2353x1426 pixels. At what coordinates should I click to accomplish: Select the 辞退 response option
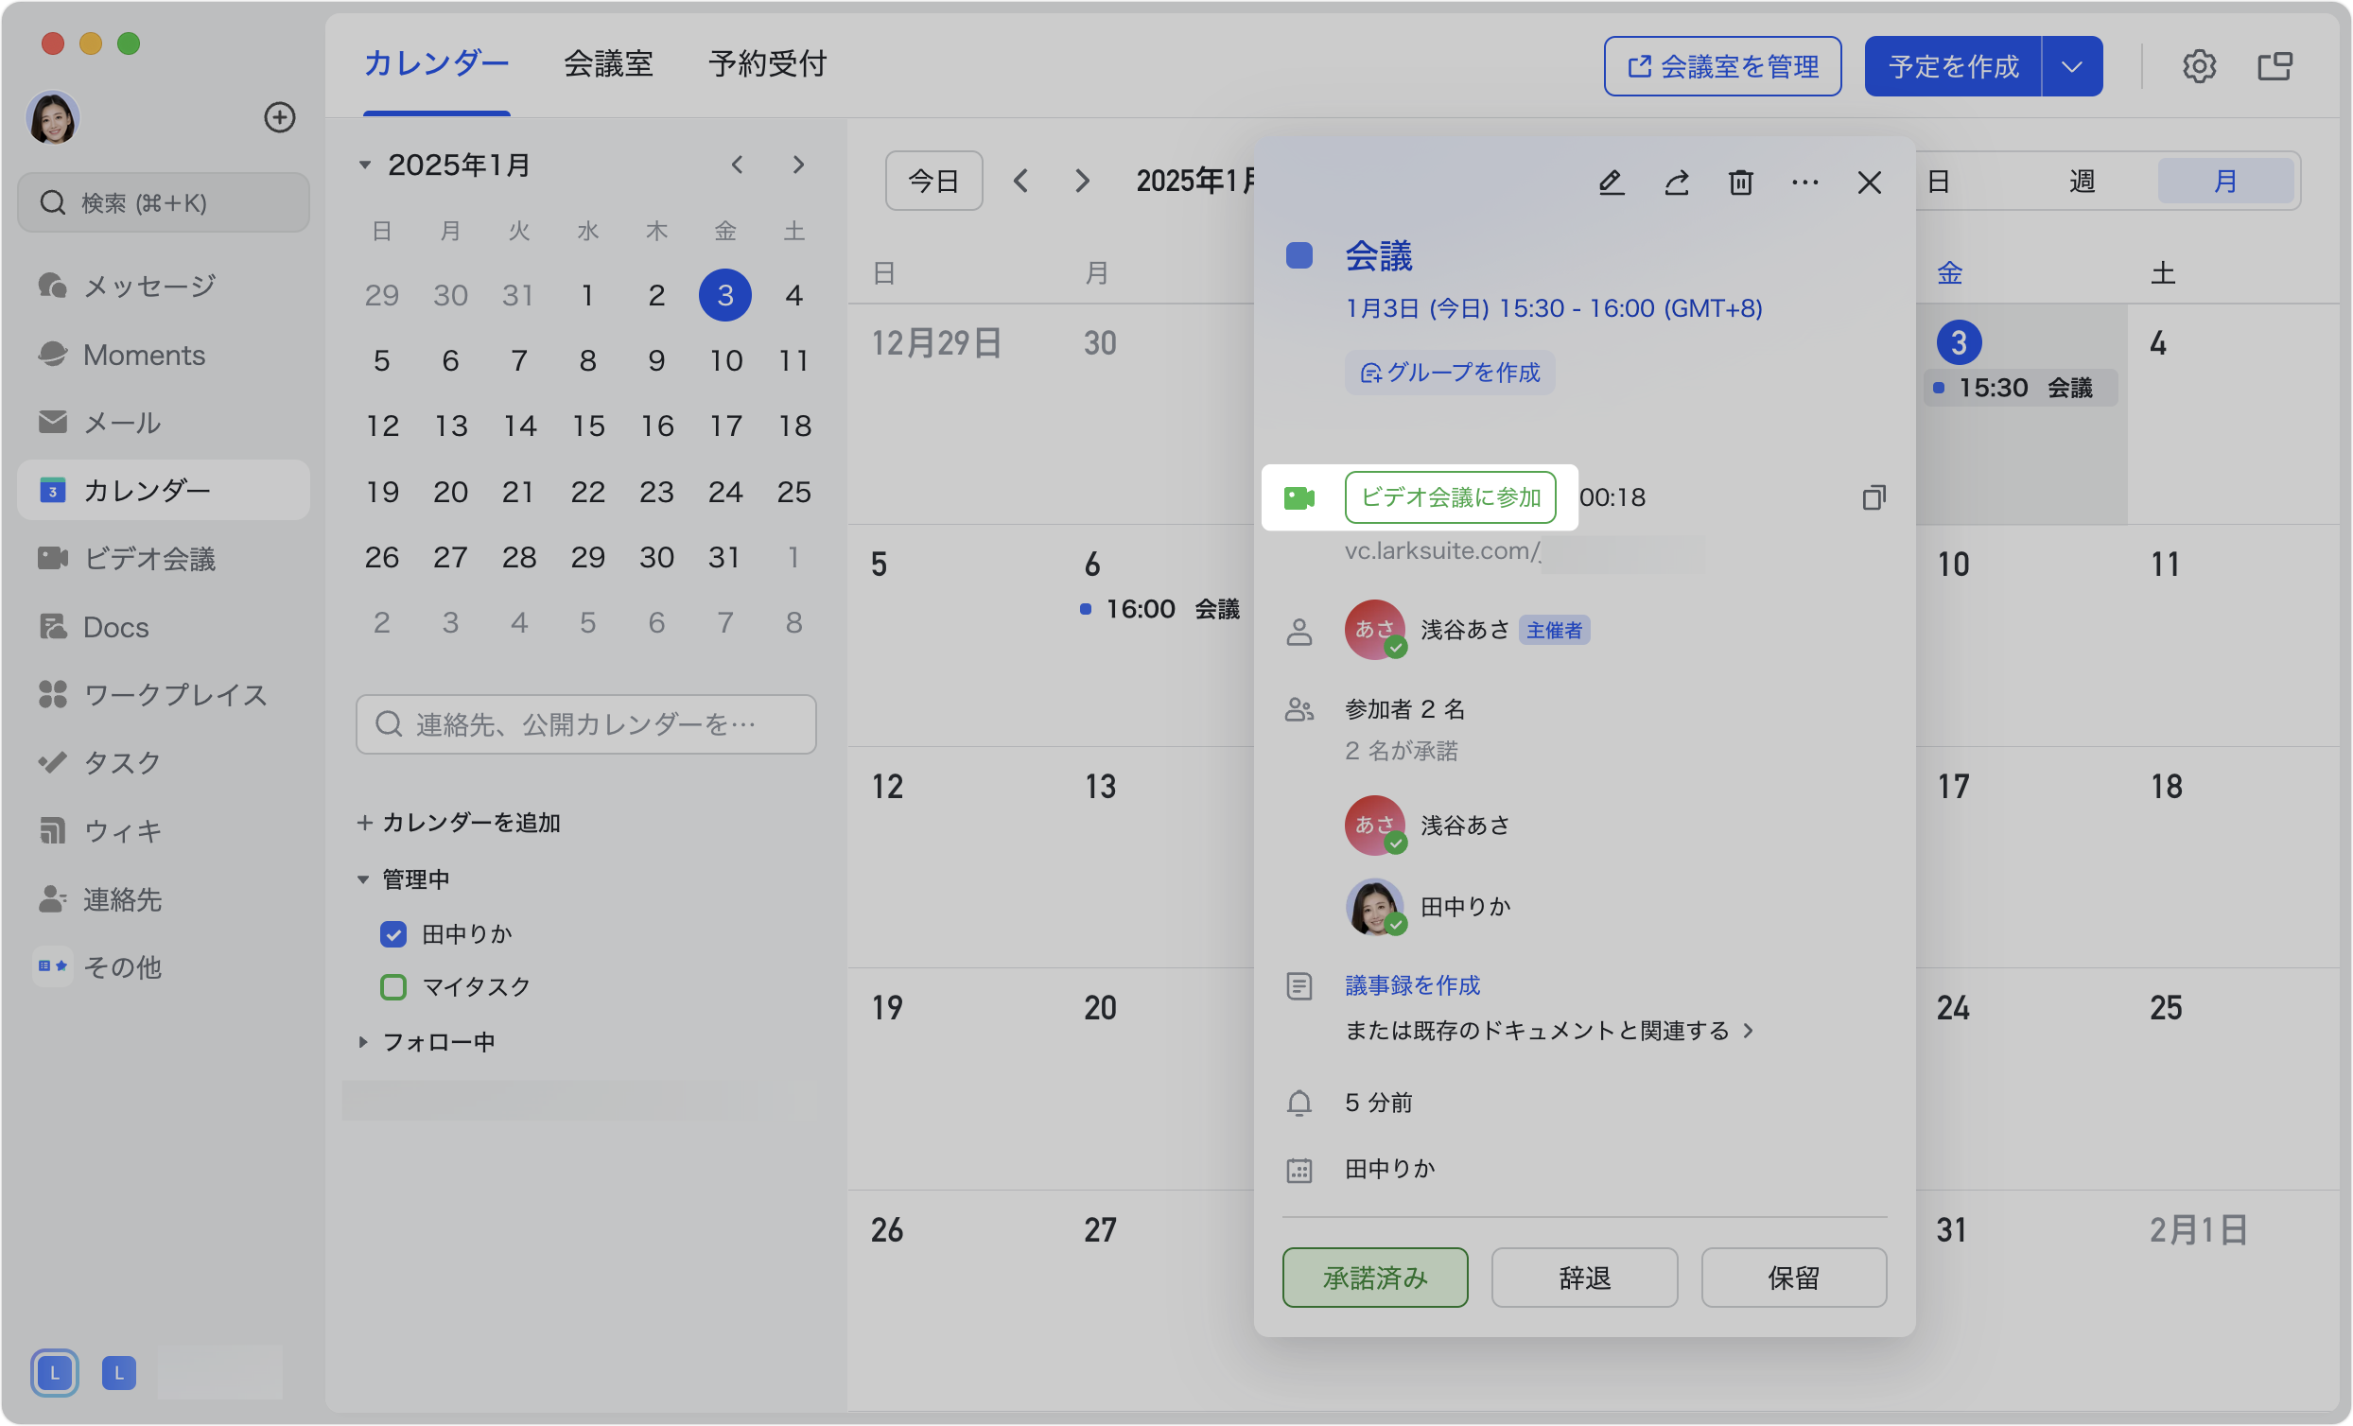tap(1583, 1277)
